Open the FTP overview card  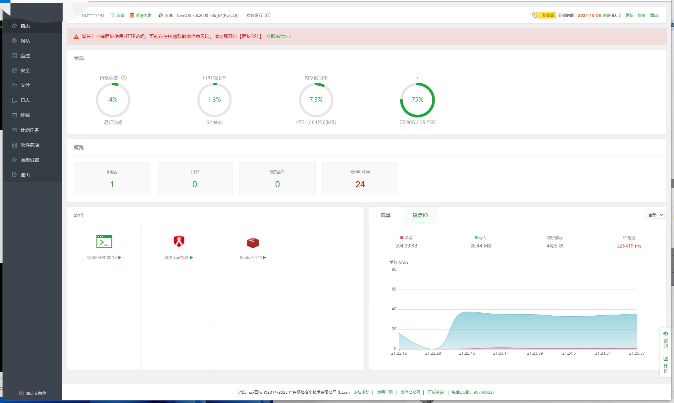[195, 179]
